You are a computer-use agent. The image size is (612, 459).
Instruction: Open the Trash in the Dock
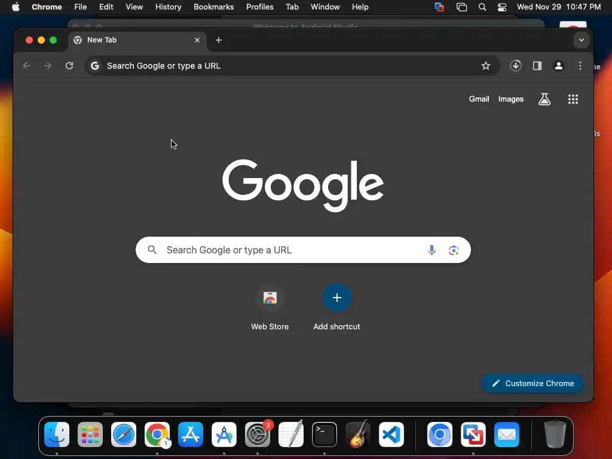[x=555, y=434]
